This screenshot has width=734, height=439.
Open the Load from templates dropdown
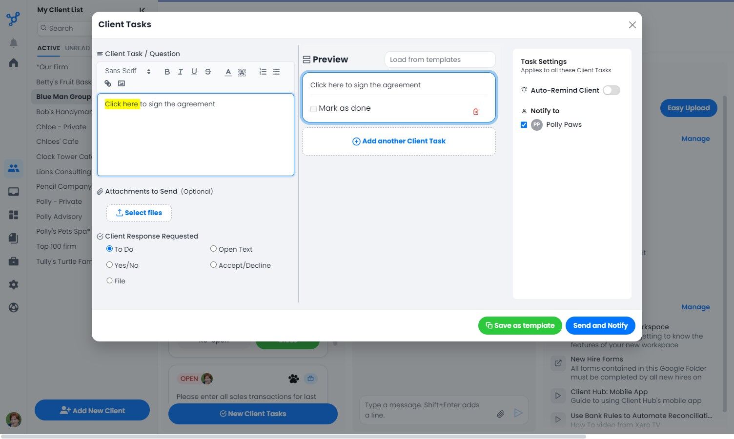pyautogui.click(x=440, y=60)
